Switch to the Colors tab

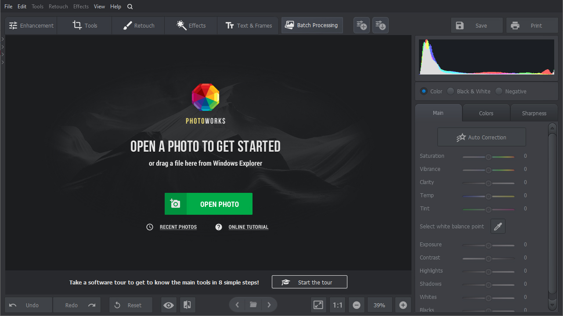pyautogui.click(x=486, y=113)
